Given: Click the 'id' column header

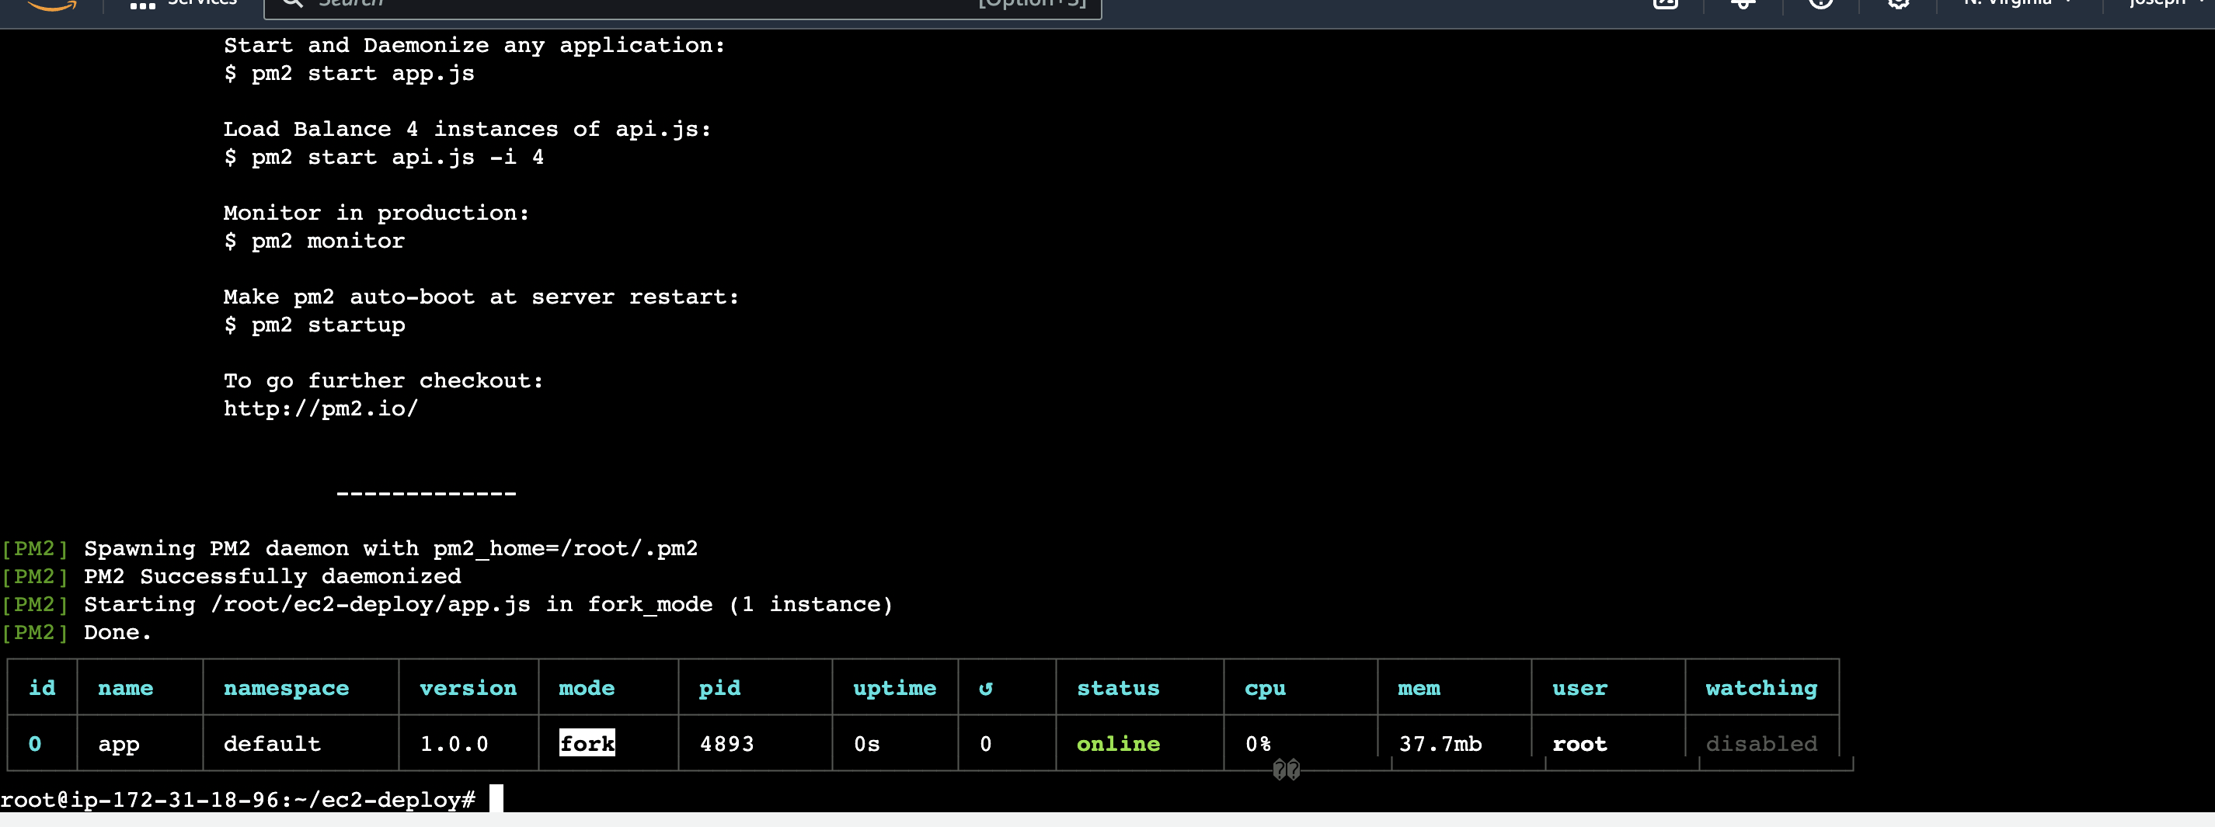Looking at the screenshot, I should (x=42, y=688).
